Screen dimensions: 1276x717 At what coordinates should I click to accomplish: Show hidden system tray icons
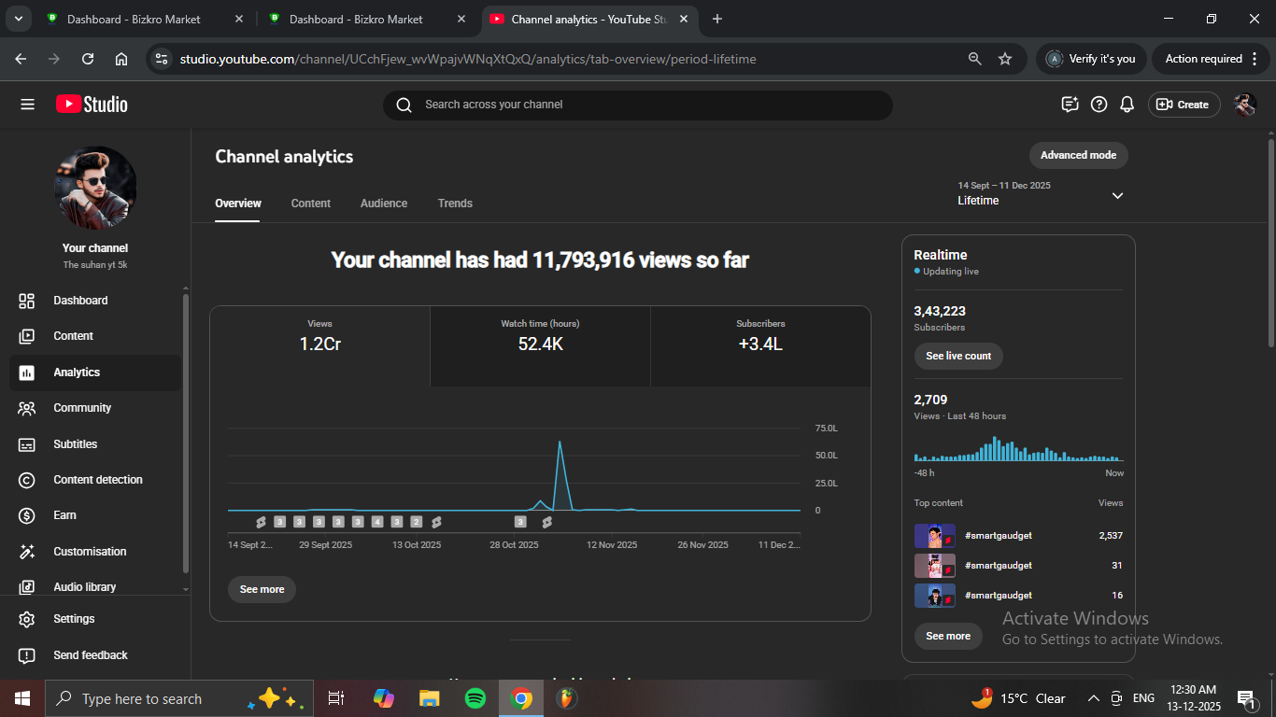coord(1093,698)
